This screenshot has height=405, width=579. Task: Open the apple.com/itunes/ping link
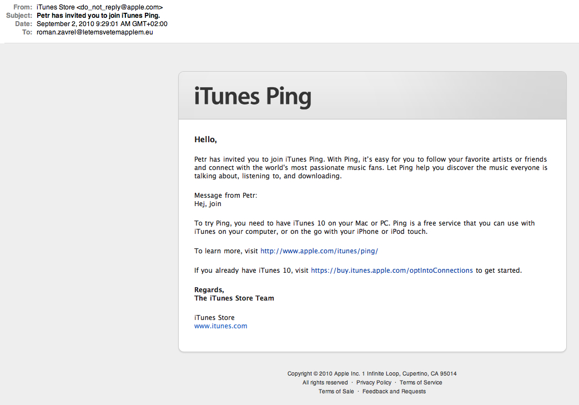[x=319, y=251]
